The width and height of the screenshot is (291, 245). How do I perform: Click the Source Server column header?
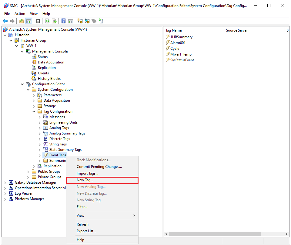(x=254, y=30)
